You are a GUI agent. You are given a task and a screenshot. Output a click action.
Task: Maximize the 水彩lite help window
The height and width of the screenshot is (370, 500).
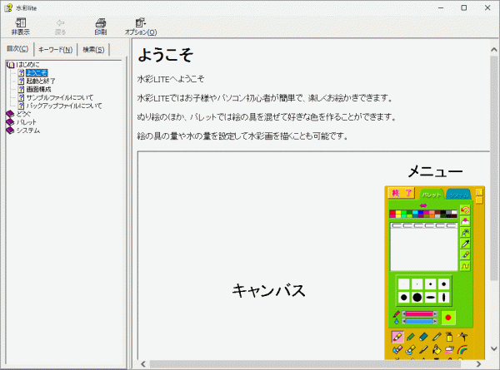pyautogui.click(x=464, y=7)
